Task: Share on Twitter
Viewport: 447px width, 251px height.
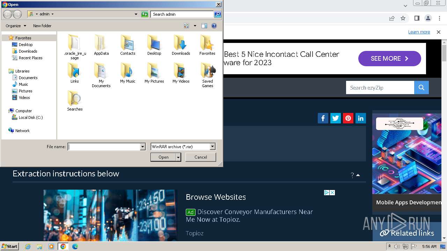Action: (336, 118)
